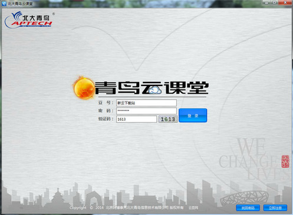Click the 找回密码 button
Viewport: 293px width, 215px height.
click(248, 208)
